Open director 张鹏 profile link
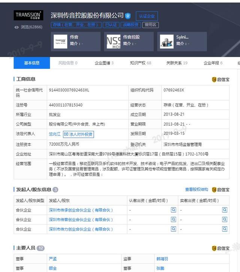Viewport: 240px width, 272px height. pos(160,268)
